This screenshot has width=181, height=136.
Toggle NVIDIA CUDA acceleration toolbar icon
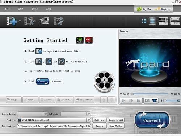163,21
